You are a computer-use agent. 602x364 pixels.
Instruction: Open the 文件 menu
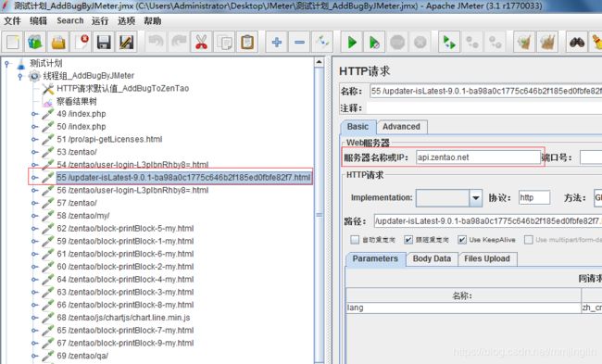[x=12, y=20]
